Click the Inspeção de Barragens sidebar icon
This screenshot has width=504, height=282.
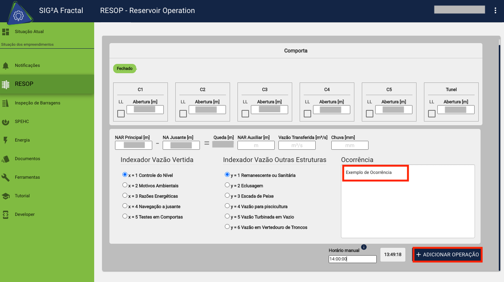(x=6, y=103)
